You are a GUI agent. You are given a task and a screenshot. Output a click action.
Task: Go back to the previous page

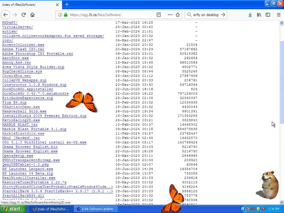6,15
